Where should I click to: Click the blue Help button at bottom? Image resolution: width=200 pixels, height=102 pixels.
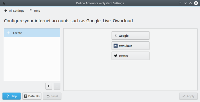click(x=11, y=96)
